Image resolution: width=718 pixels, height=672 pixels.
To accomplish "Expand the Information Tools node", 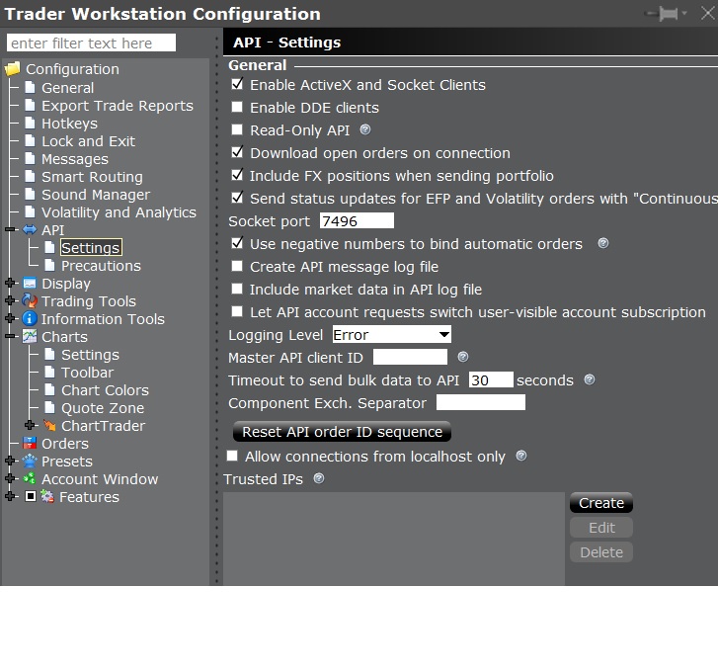I will click(10, 318).
